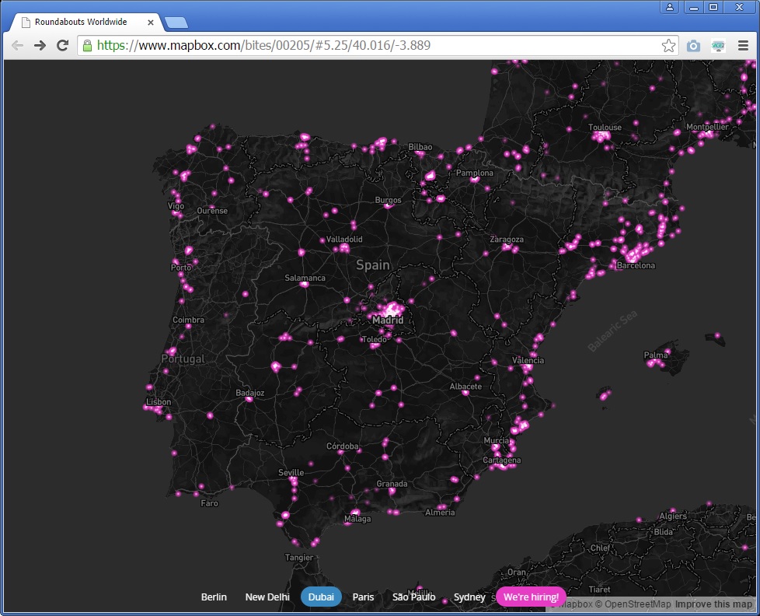Switch the map to Paris
This screenshot has width=760, height=616.
click(363, 597)
